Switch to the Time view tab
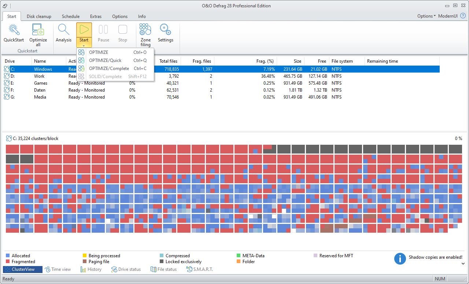This screenshot has height=284, width=469. (58, 269)
